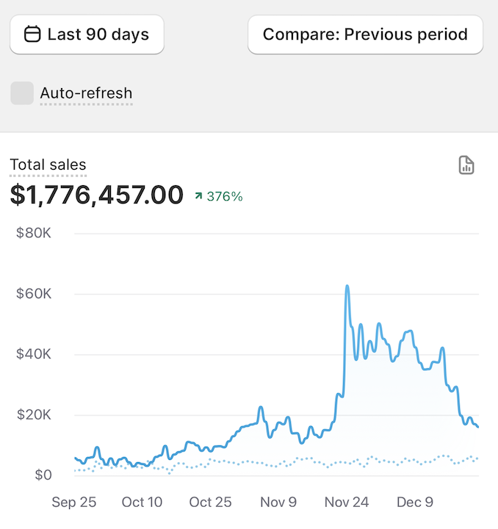The image size is (498, 529).
Task: Click the calendar icon in date button
Action: (x=32, y=35)
